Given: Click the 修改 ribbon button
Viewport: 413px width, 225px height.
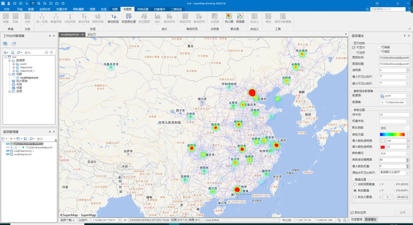Looking at the screenshot, I should [268, 18].
